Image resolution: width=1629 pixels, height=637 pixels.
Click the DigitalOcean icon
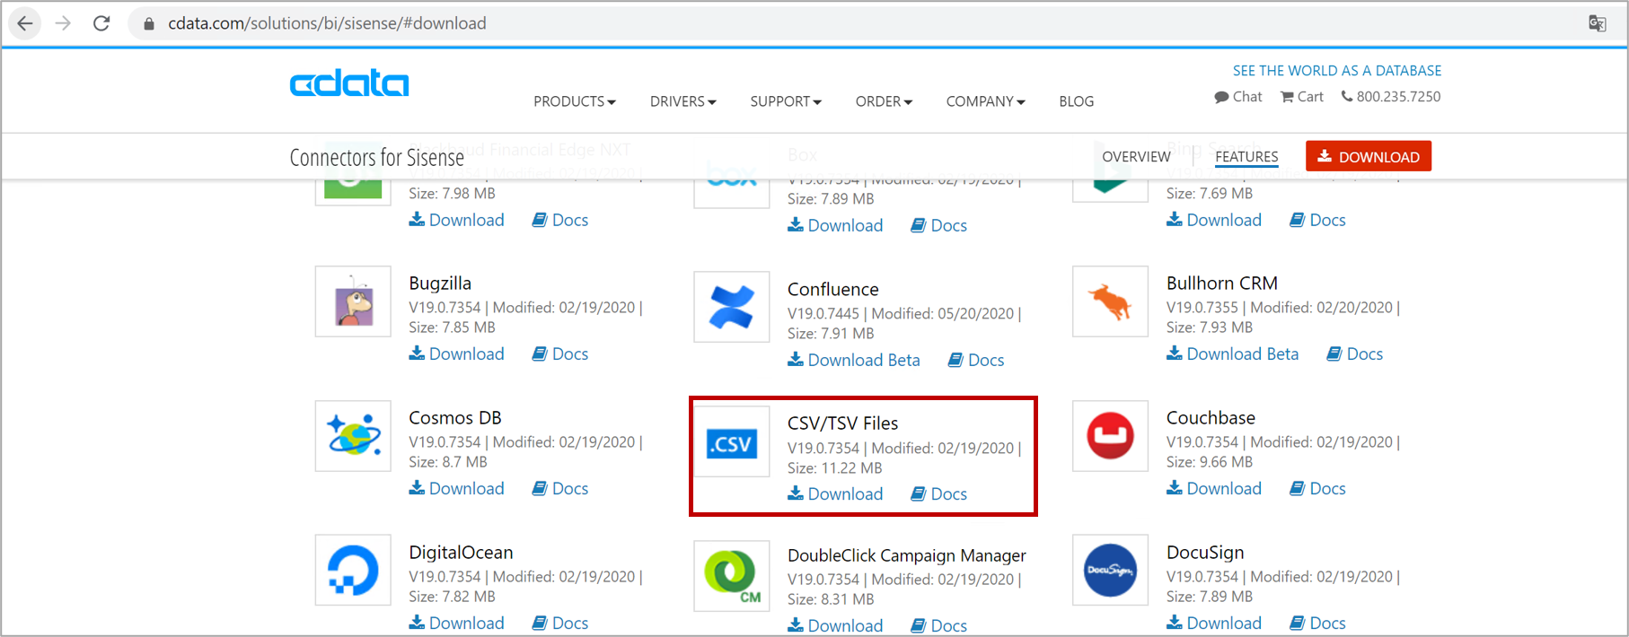coord(353,571)
